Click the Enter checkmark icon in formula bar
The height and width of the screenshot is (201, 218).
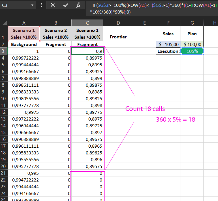66,5
